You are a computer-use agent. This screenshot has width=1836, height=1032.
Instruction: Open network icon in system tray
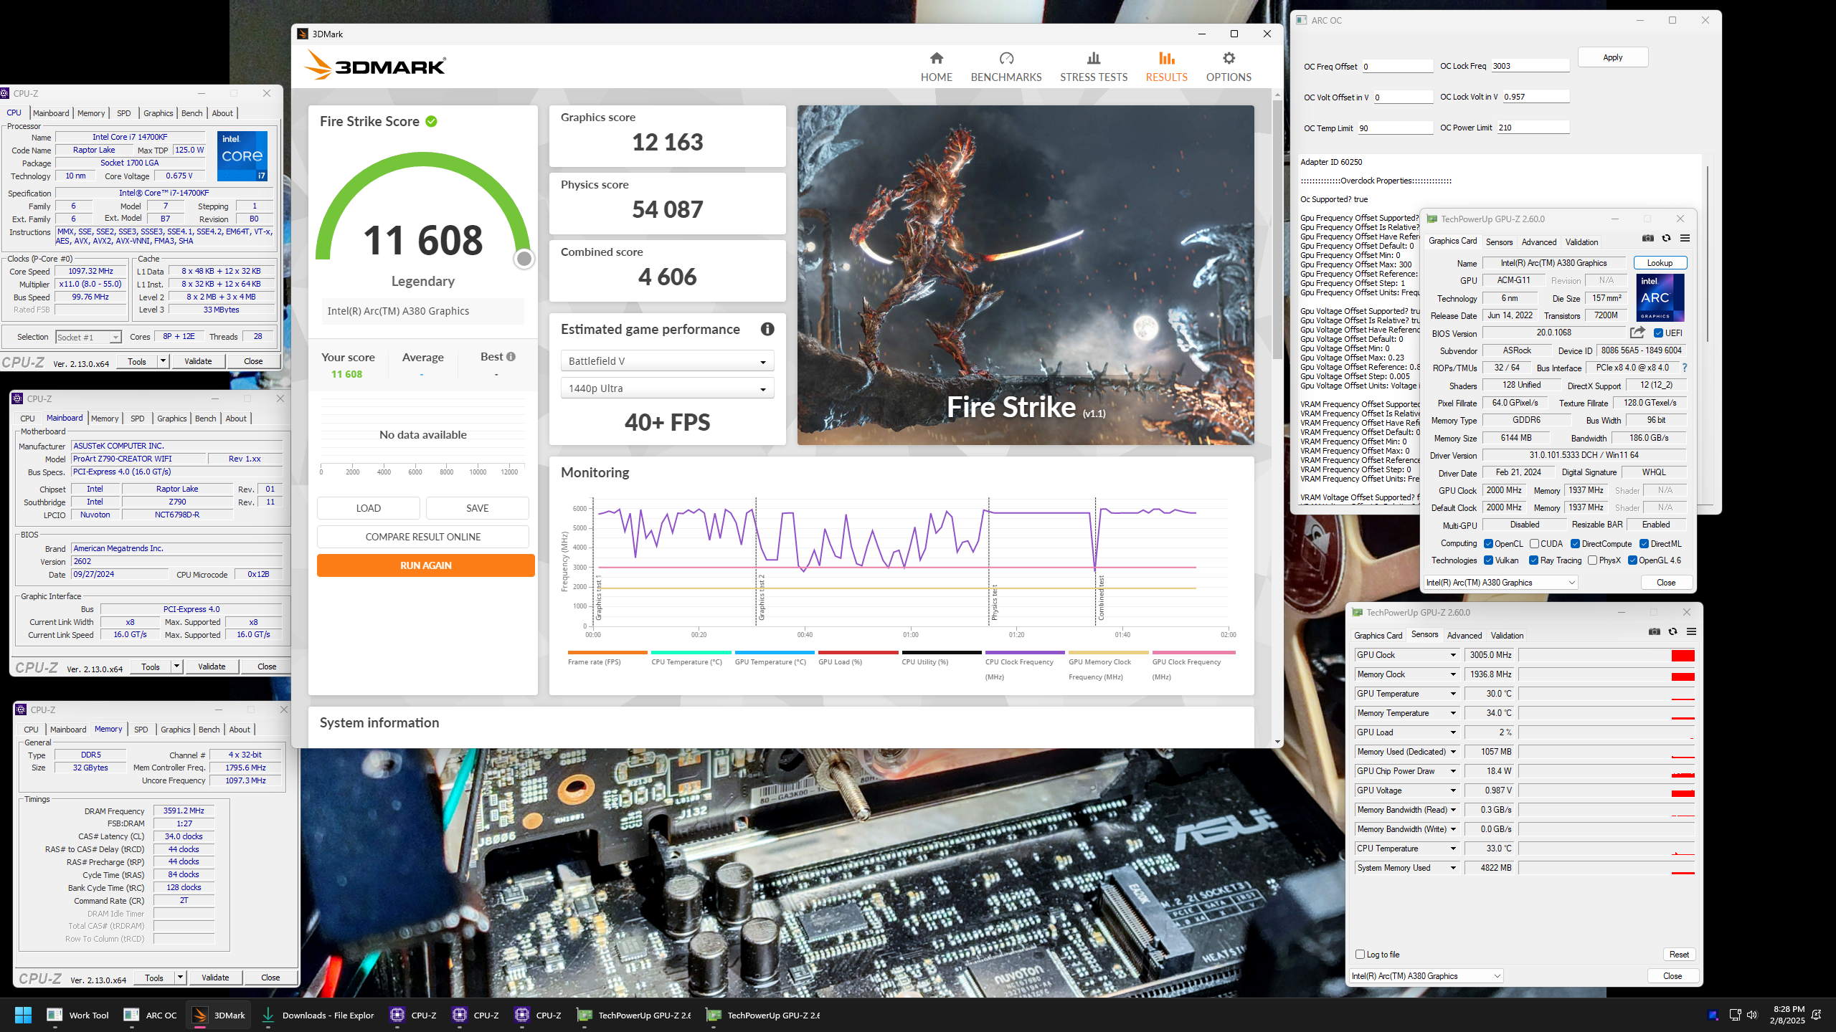click(x=1735, y=1015)
